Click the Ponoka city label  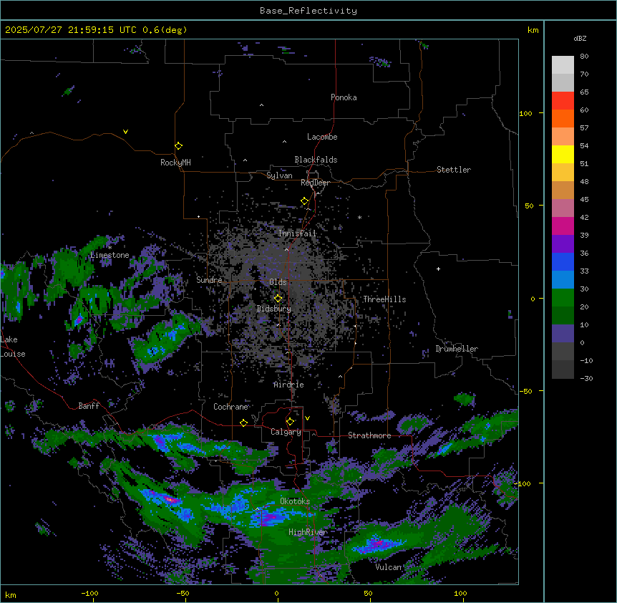click(344, 97)
